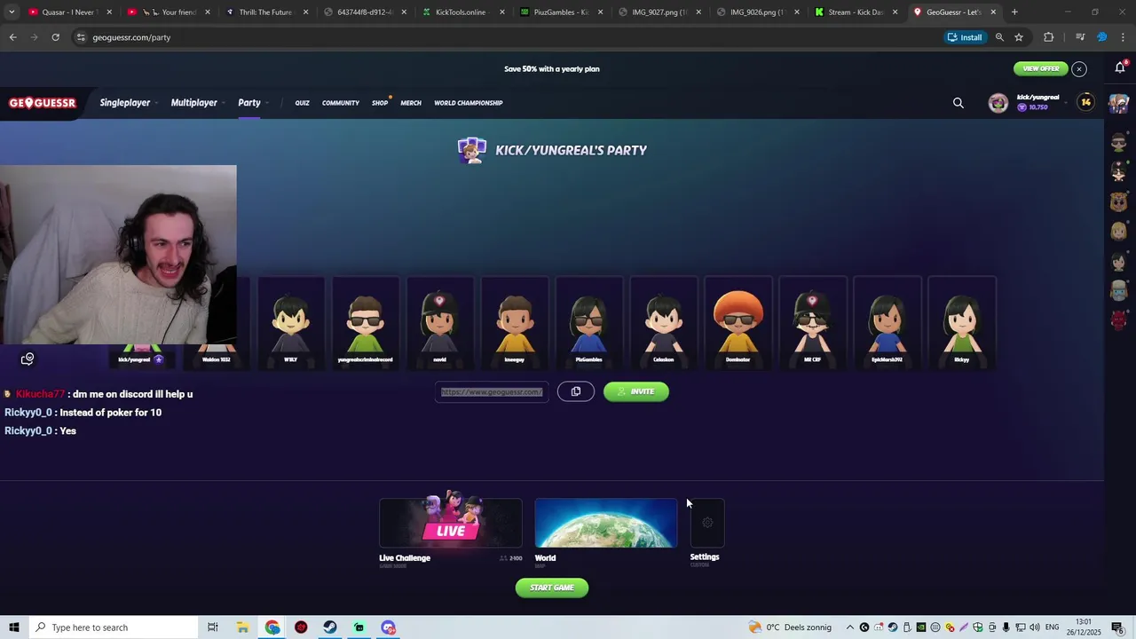Image resolution: width=1136 pixels, height=639 pixels.
Task: Open the Chrome zoom magnifier icon
Action: 999,37
